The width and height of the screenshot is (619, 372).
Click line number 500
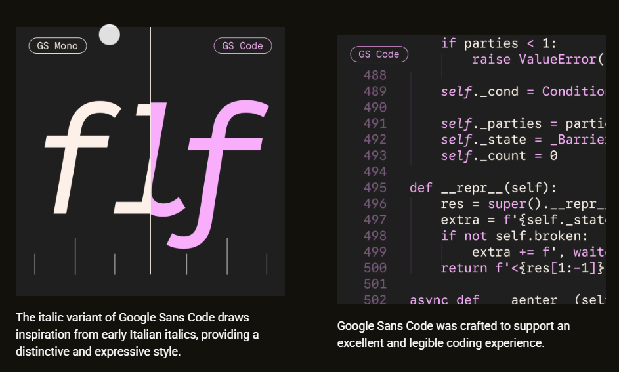[375, 268]
